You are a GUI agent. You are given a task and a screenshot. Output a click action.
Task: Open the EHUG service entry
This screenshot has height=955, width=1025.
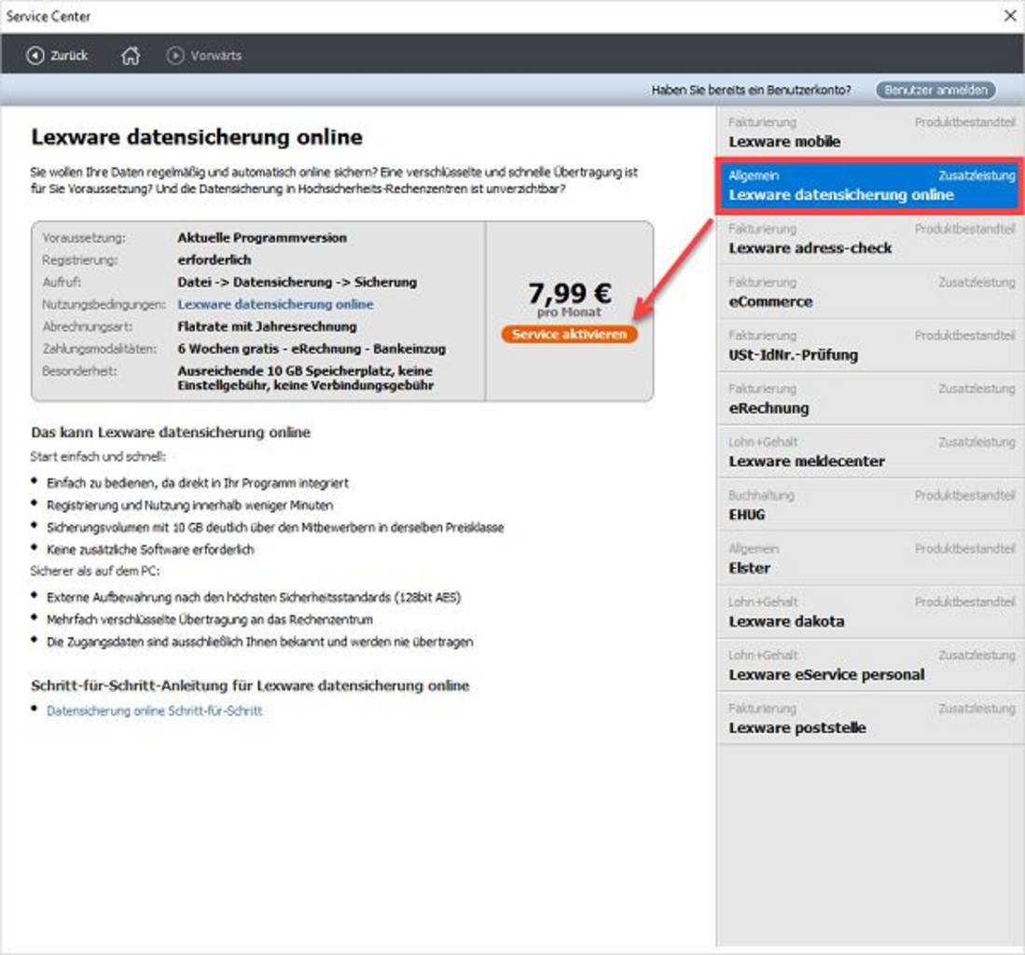click(871, 505)
